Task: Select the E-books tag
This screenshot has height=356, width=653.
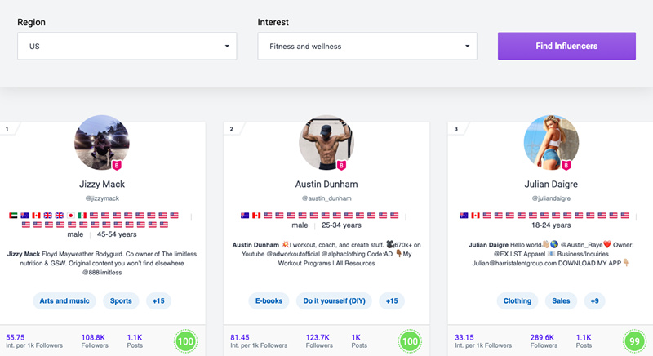Action: coord(269,300)
